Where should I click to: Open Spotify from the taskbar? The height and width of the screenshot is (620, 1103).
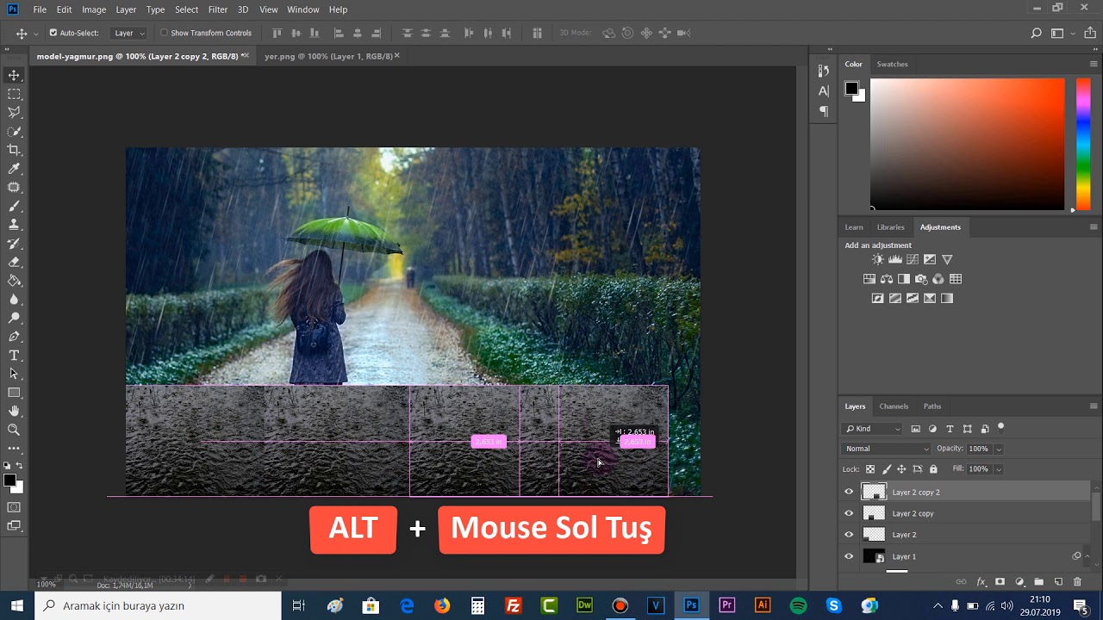click(798, 605)
